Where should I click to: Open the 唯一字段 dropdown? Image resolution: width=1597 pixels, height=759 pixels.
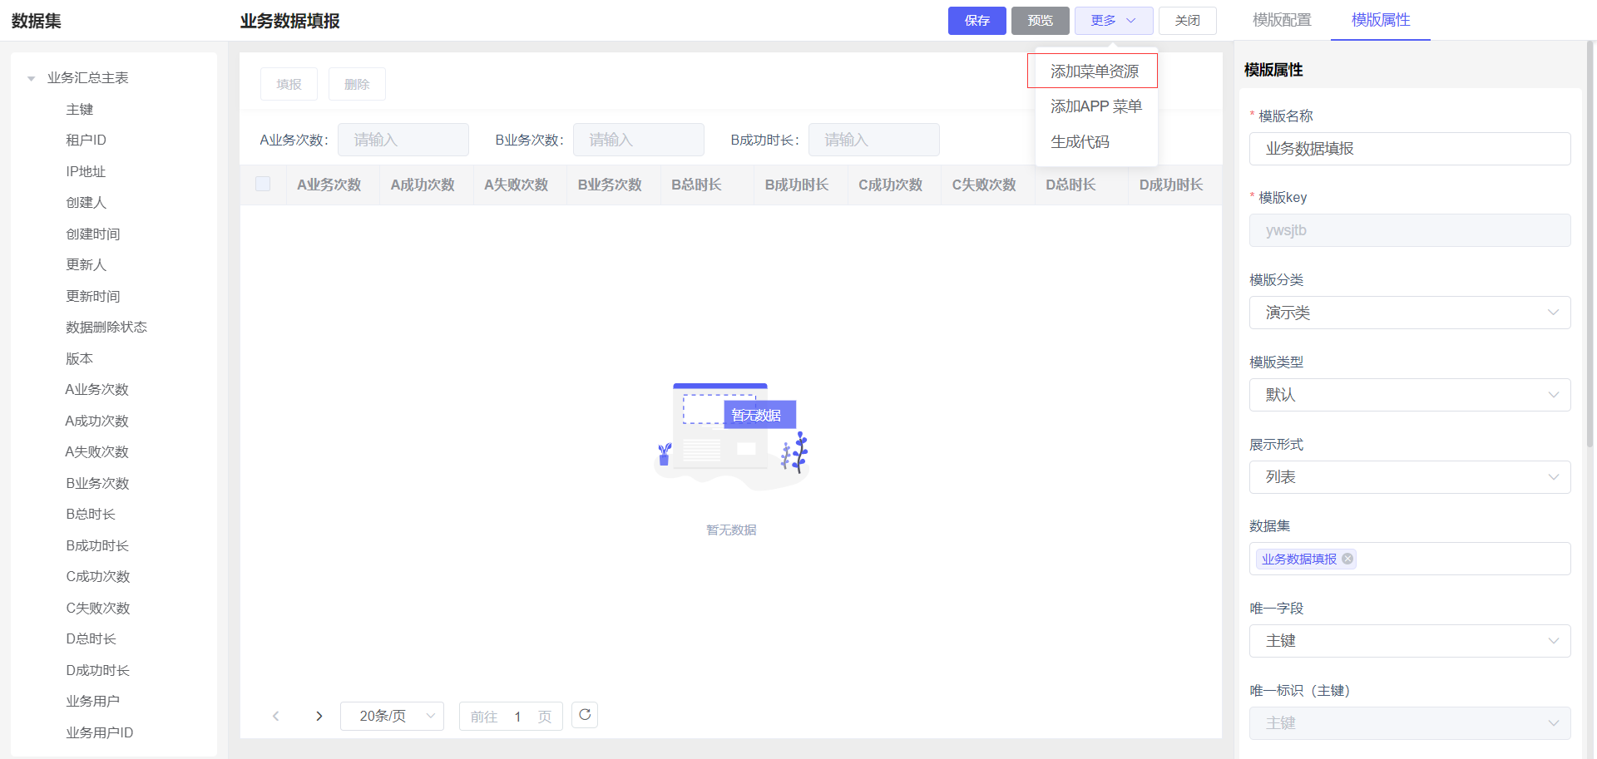click(x=1409, y=641)
